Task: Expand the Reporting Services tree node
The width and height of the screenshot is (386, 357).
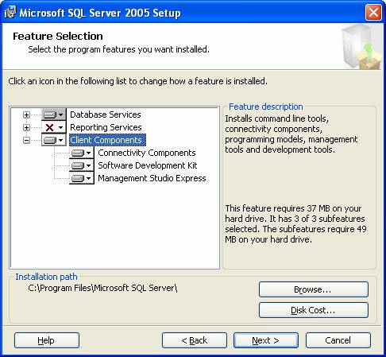Action: (x=26, y=127)
